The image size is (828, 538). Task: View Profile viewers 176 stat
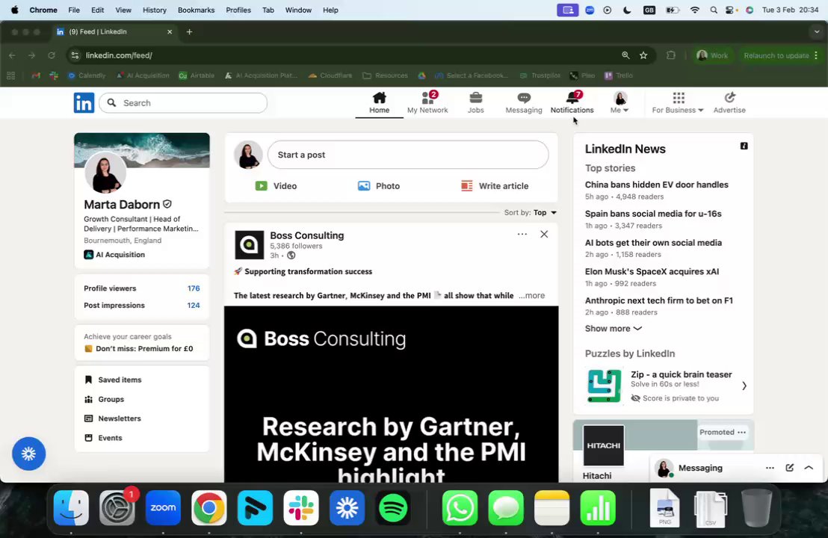coord(141,288)
